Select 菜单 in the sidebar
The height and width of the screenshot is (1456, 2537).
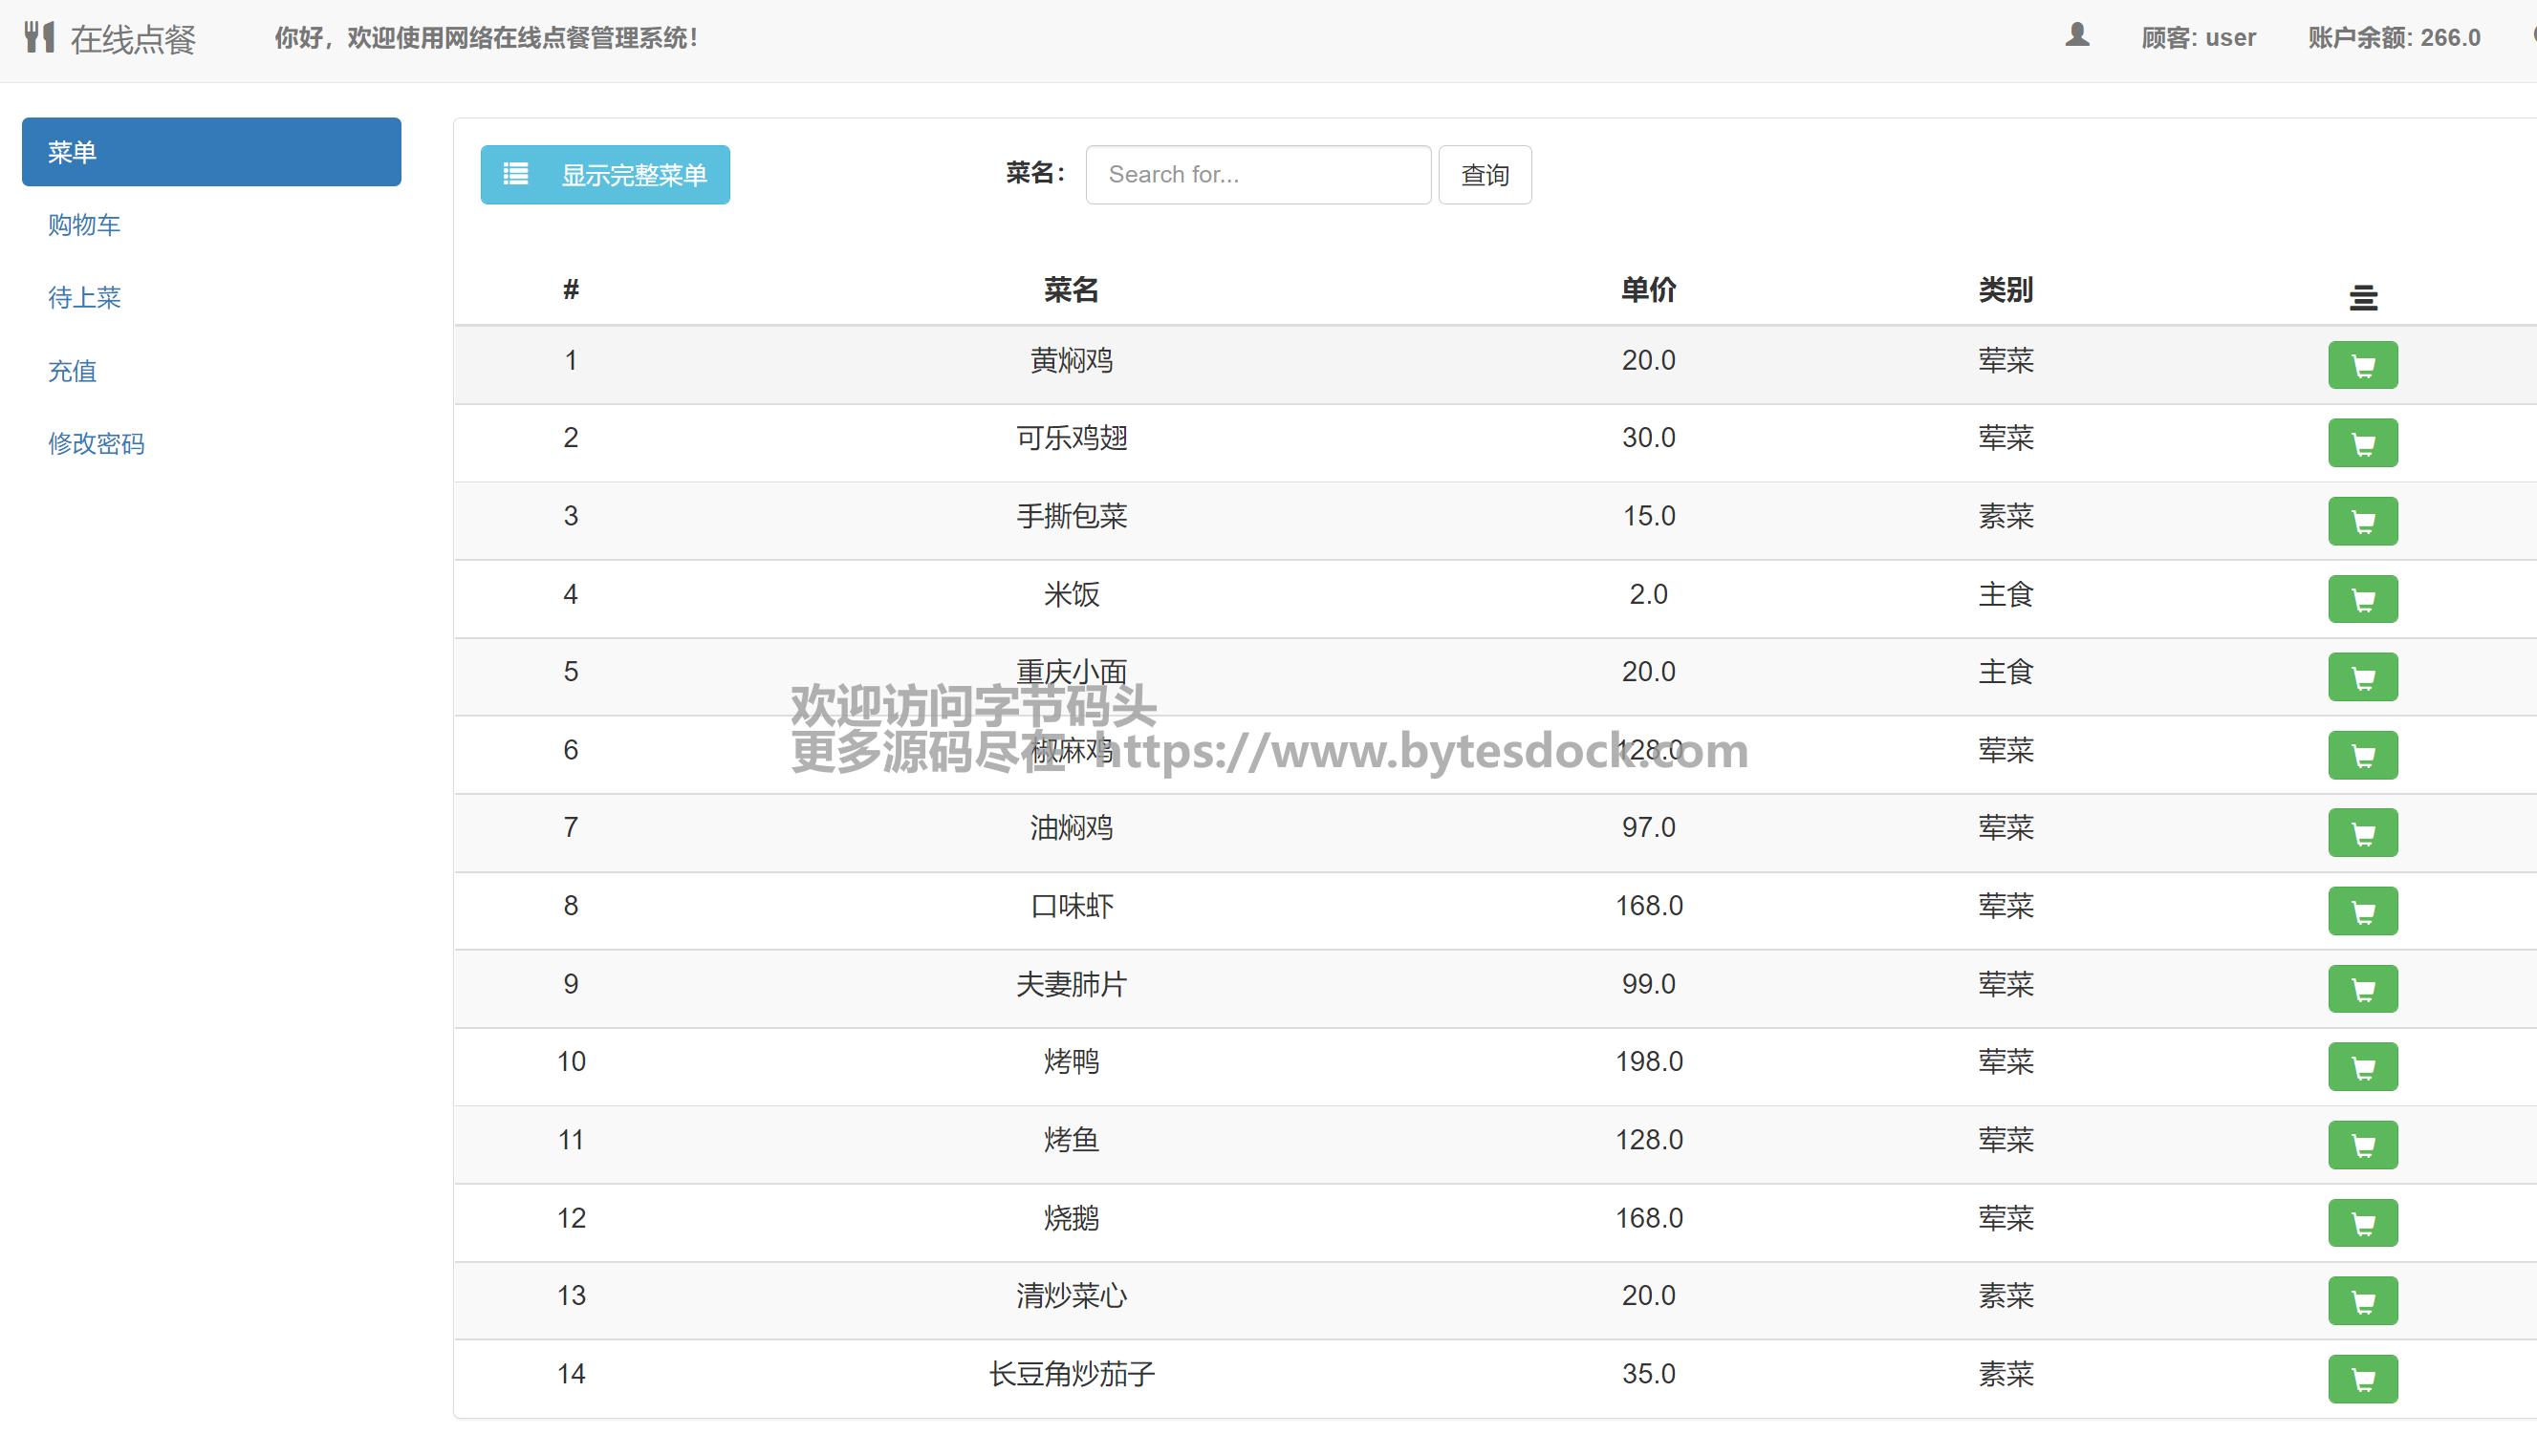(x=211, y=152)
